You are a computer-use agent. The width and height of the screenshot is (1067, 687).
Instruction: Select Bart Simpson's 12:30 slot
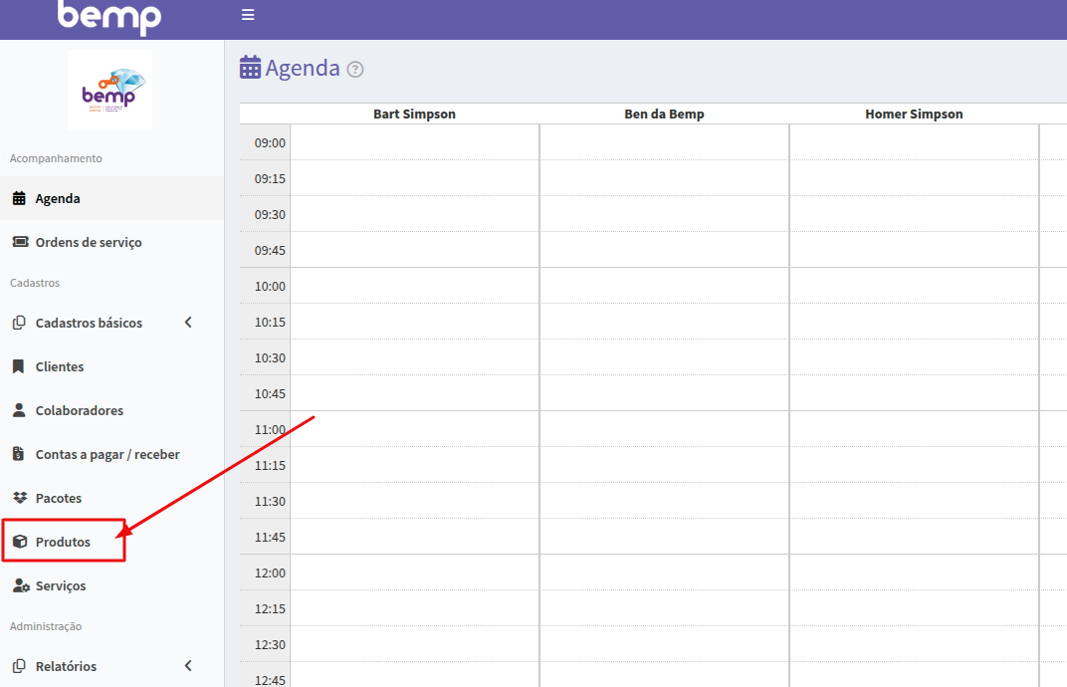(414, 644)
